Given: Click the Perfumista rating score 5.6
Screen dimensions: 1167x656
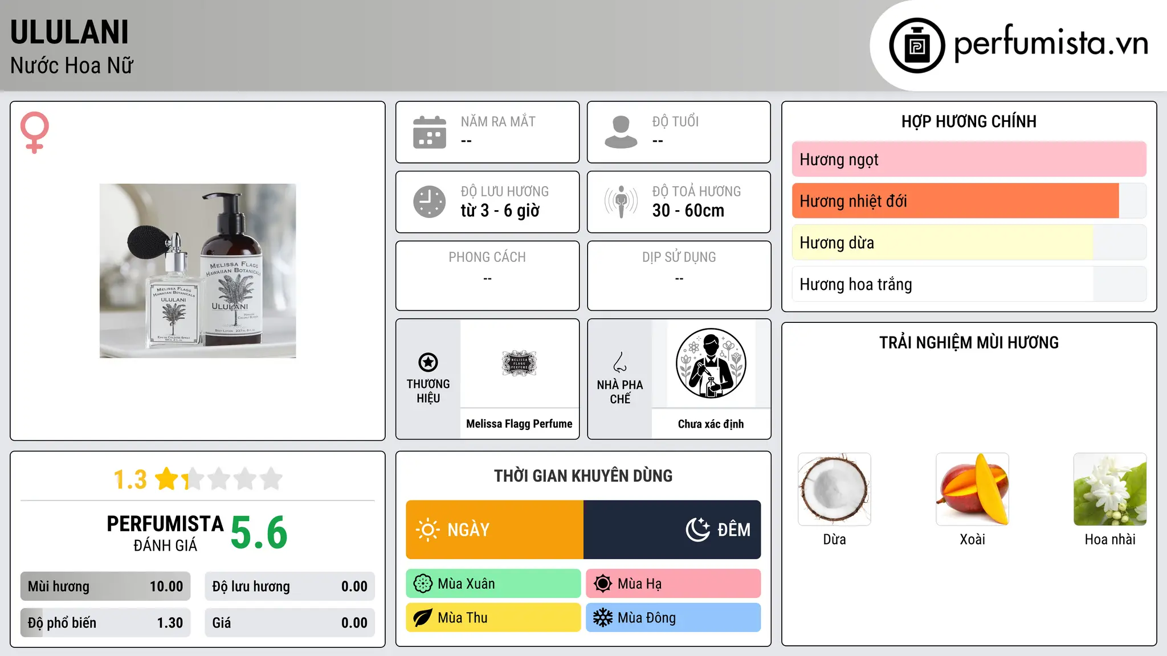Looking at the screenshot, I should tap(259, 533).
